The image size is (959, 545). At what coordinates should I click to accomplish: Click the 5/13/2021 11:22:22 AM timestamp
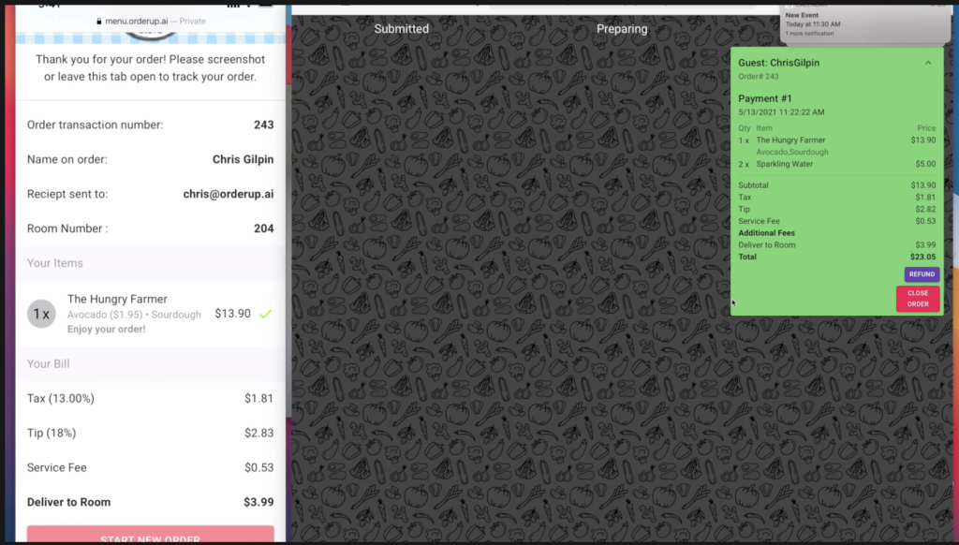pos(781,112)
